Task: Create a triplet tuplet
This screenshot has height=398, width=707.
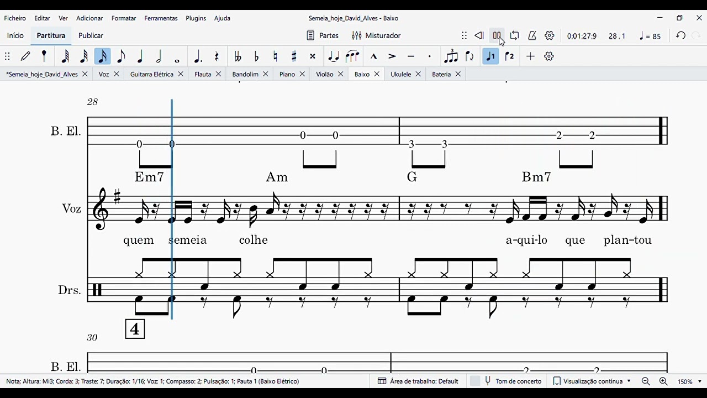Action: pyautogui.click(x=451, y=56)
